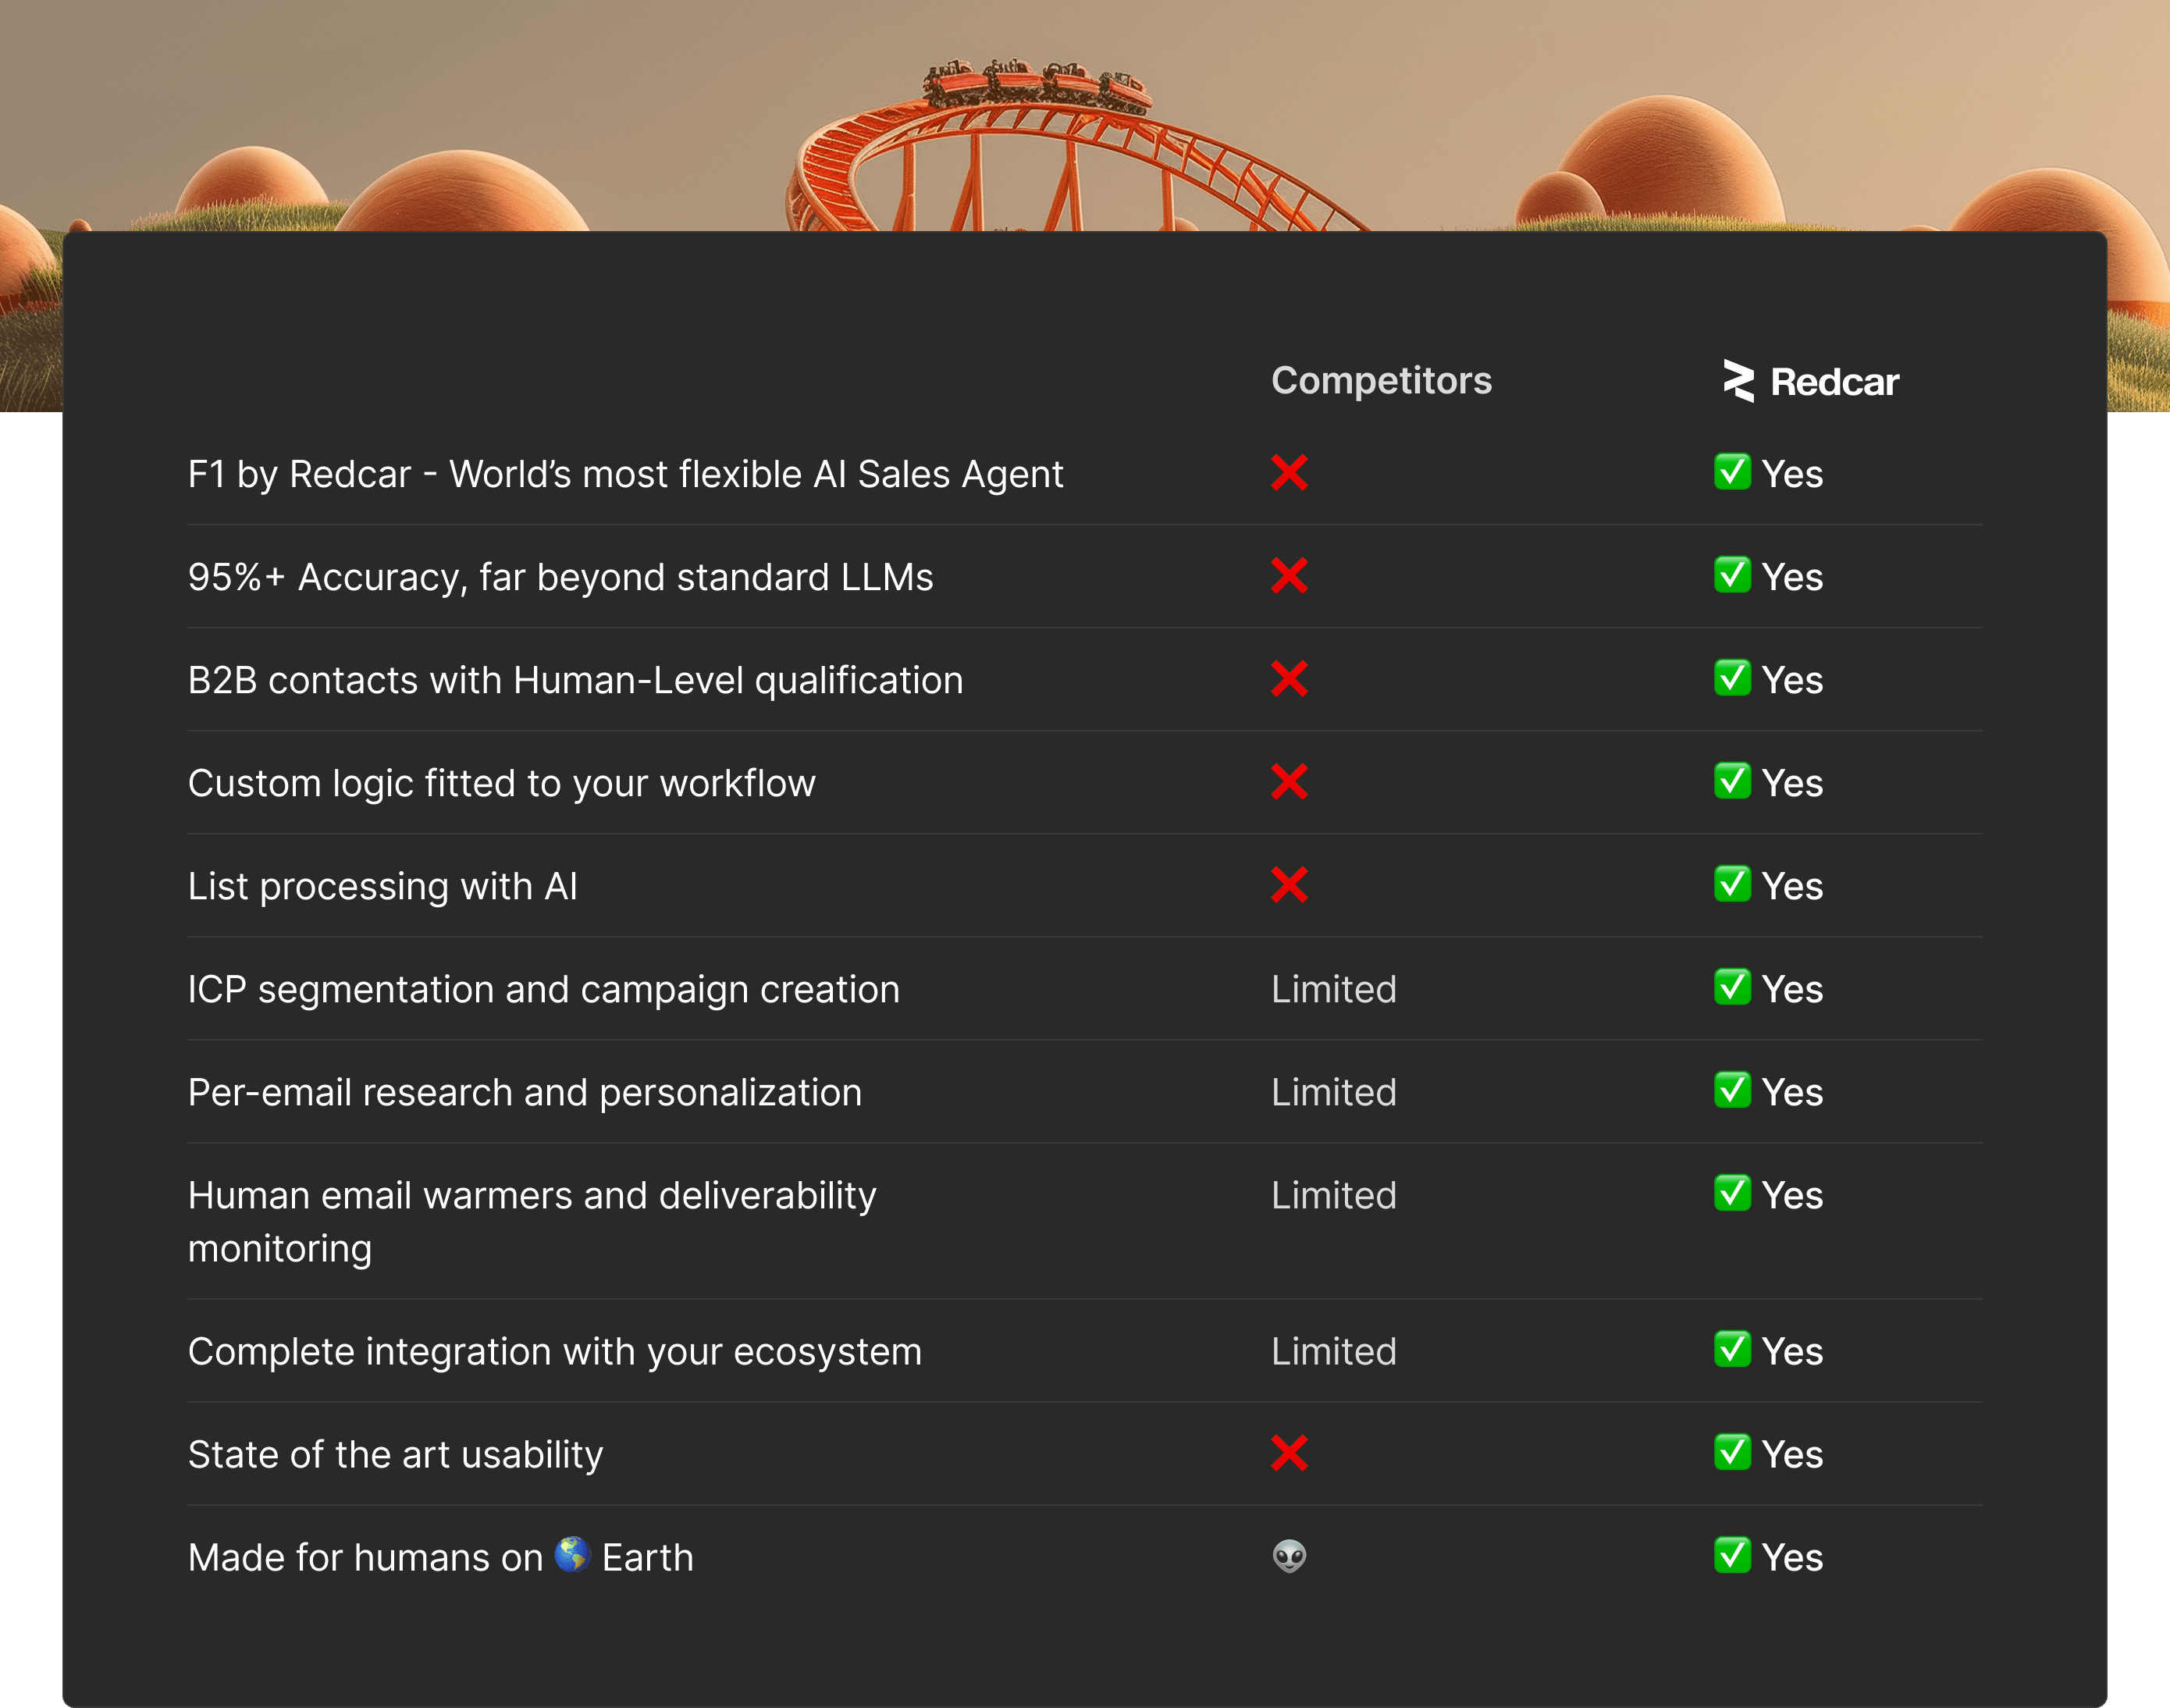
Task: Click Limited in ICP segmentation row
Action: [x=1333, y=989]
